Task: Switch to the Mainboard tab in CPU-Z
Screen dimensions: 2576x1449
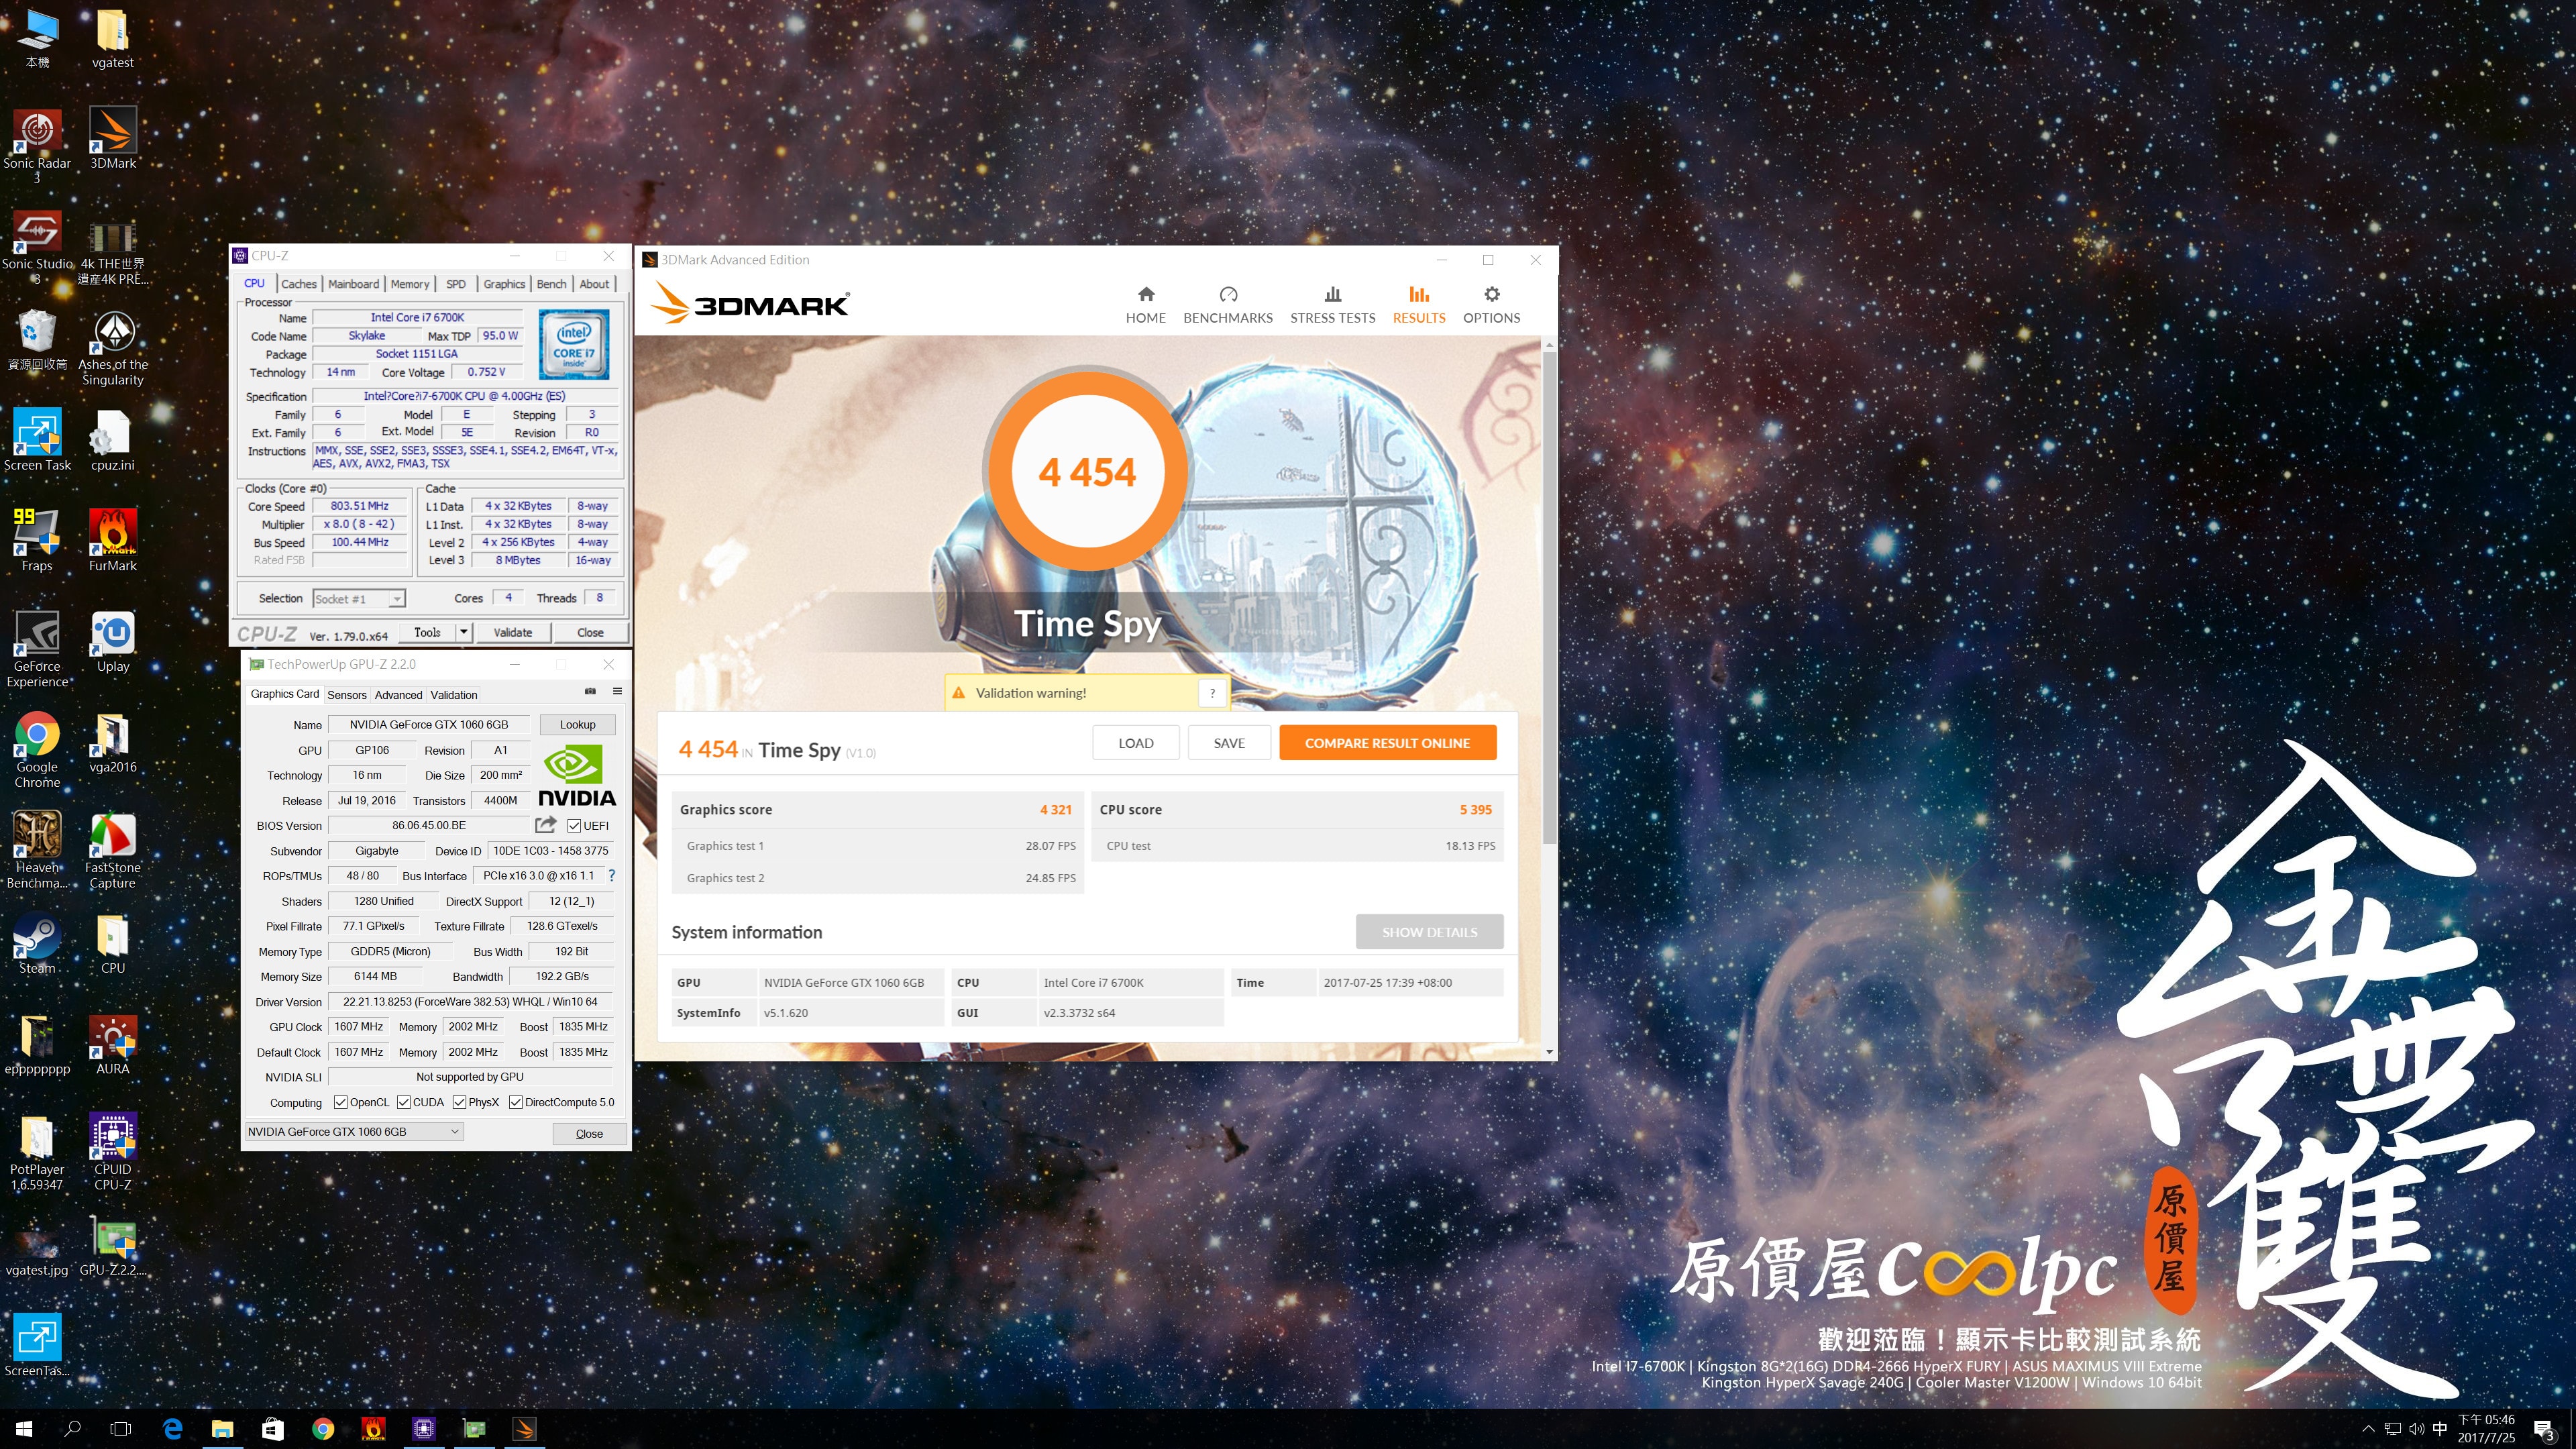Action: pyautogui.click(x=353, y=284)
